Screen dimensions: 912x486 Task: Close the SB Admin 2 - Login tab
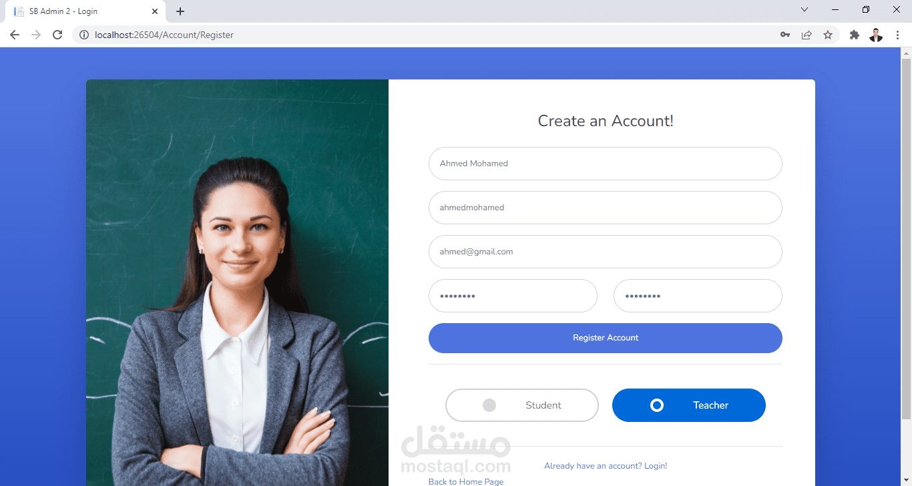tap(155, 11)
